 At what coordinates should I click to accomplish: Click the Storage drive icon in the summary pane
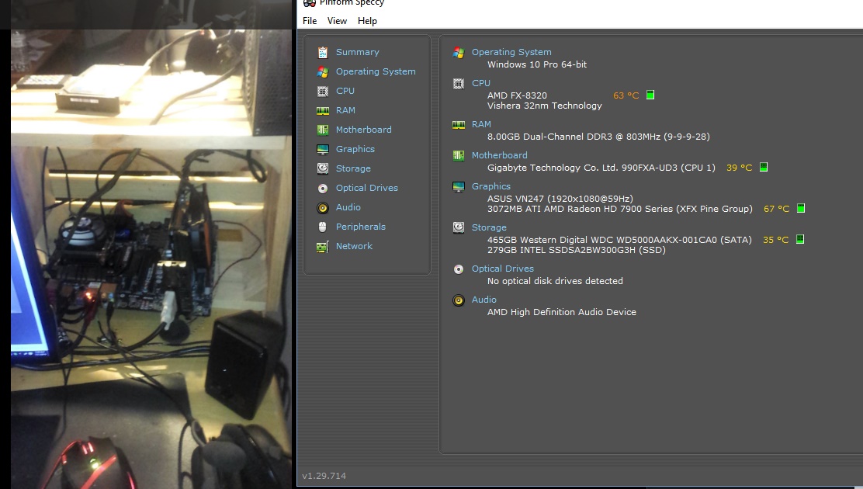point(459,227)
